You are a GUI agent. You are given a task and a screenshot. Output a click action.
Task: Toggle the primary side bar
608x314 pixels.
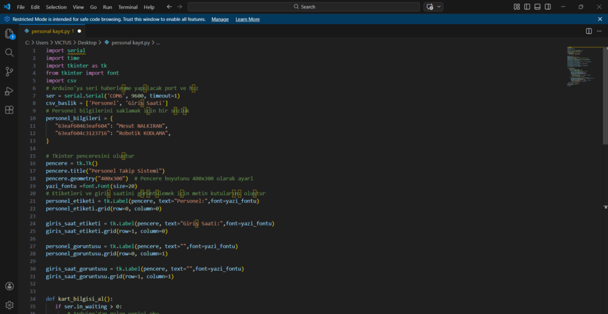[527, 7]
